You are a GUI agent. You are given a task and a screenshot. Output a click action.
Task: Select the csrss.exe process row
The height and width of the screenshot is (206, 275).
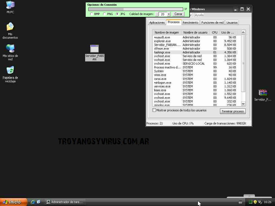(x=195, y=79)
